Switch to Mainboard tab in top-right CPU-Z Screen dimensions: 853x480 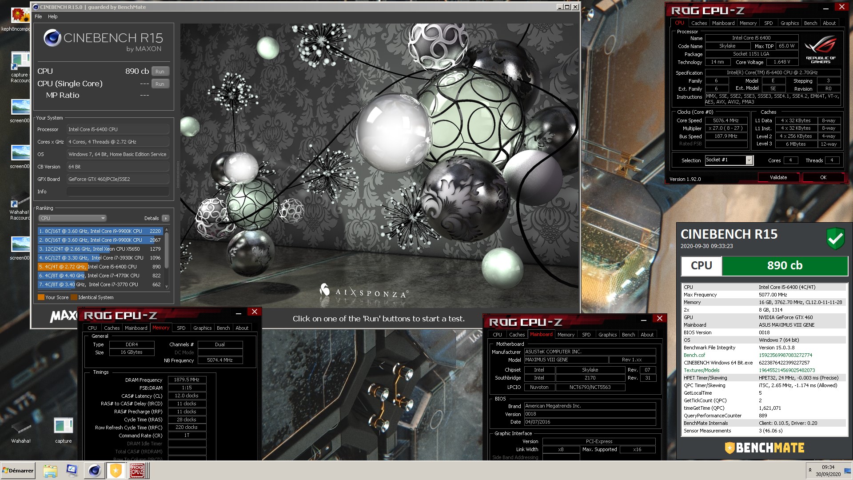(723, 23)
